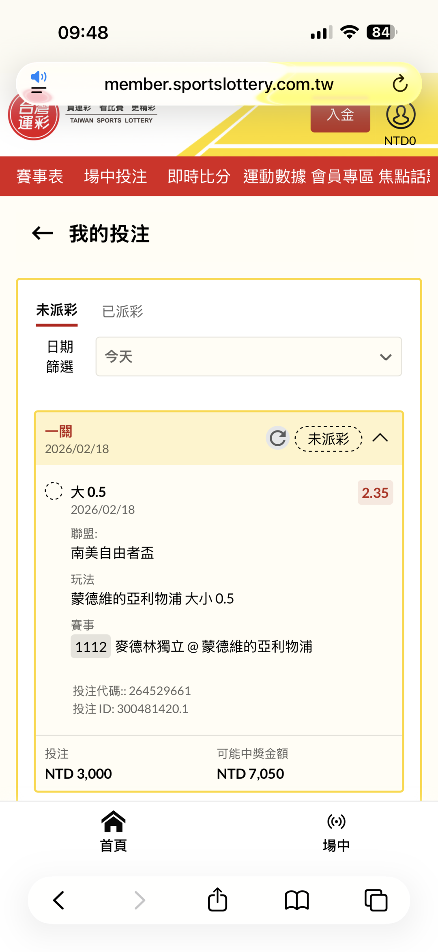Tap the 2.35 odds badge
The image size is (438, 952).
[375, 493]
